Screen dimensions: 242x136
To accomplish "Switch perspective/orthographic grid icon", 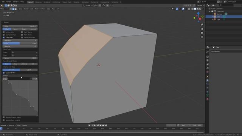I will [202, 37].
